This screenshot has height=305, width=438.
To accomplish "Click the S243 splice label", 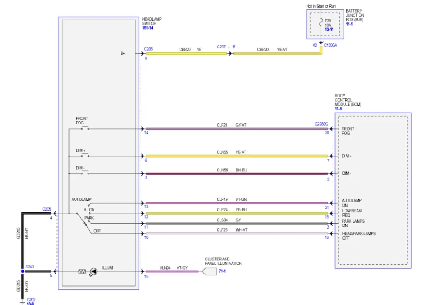I will [30, 267].
